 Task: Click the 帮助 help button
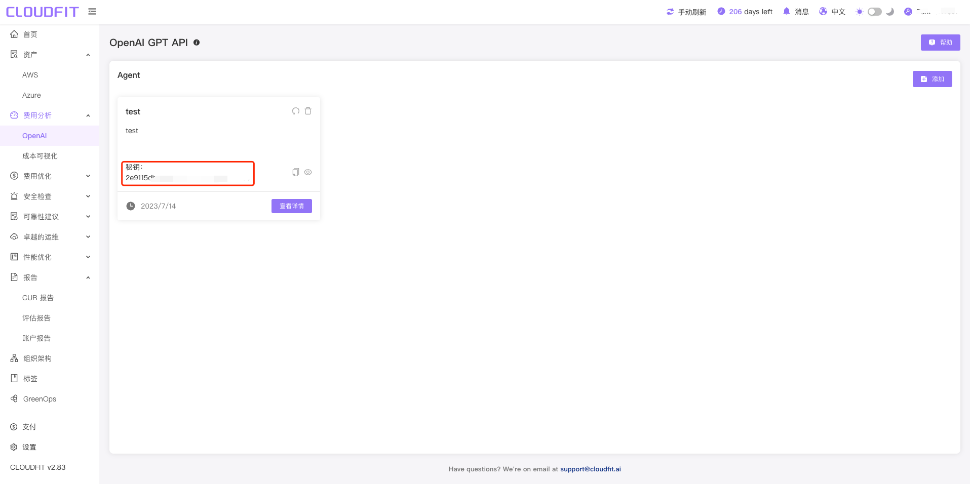coord(940,43)
